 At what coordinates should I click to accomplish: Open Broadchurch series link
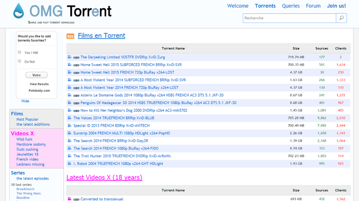point(26,189)
